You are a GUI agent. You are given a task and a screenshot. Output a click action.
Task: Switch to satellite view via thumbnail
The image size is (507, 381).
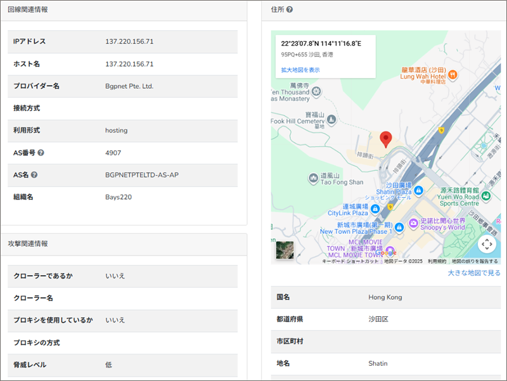click(x=285, y=251)
